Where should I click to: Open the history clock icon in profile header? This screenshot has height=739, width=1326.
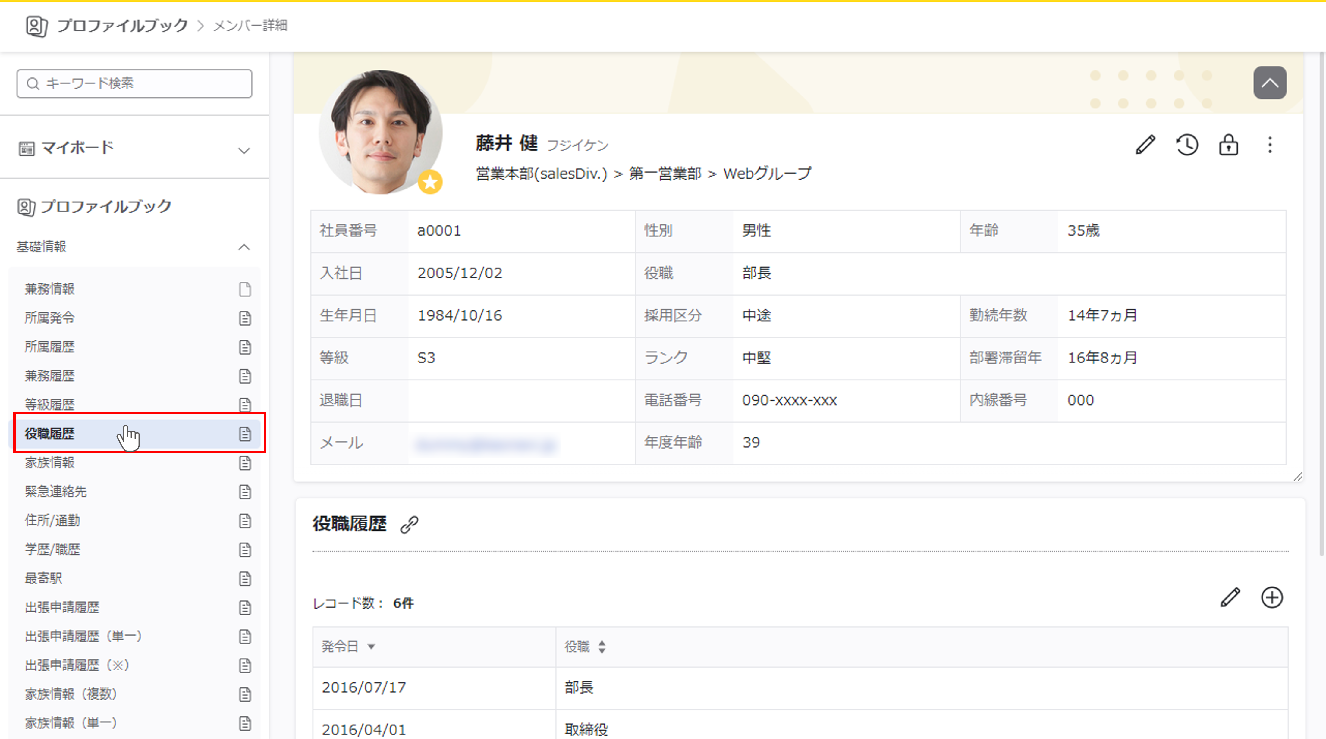point(1186,145)
